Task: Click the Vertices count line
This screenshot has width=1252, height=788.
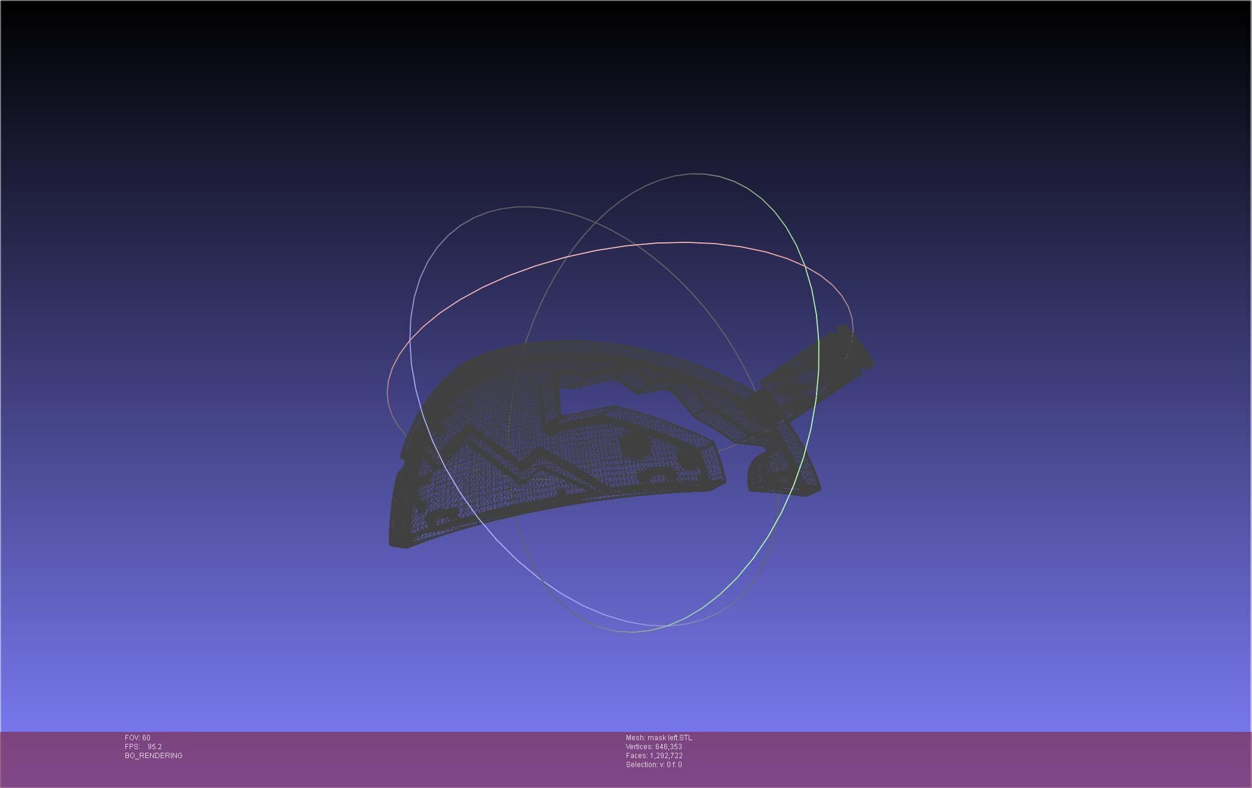Action: click(x=653, y=747)
